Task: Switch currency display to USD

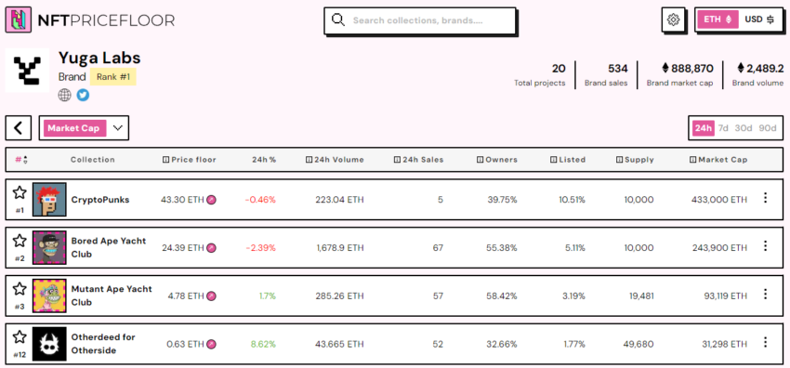Action: pyautogui.click(x=759, y=20)
